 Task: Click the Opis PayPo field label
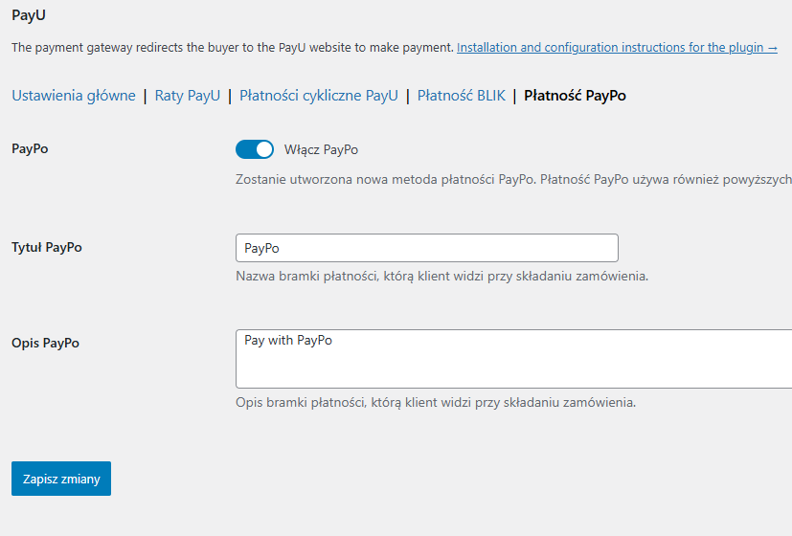pyautogui.click(x=45, y=343)
